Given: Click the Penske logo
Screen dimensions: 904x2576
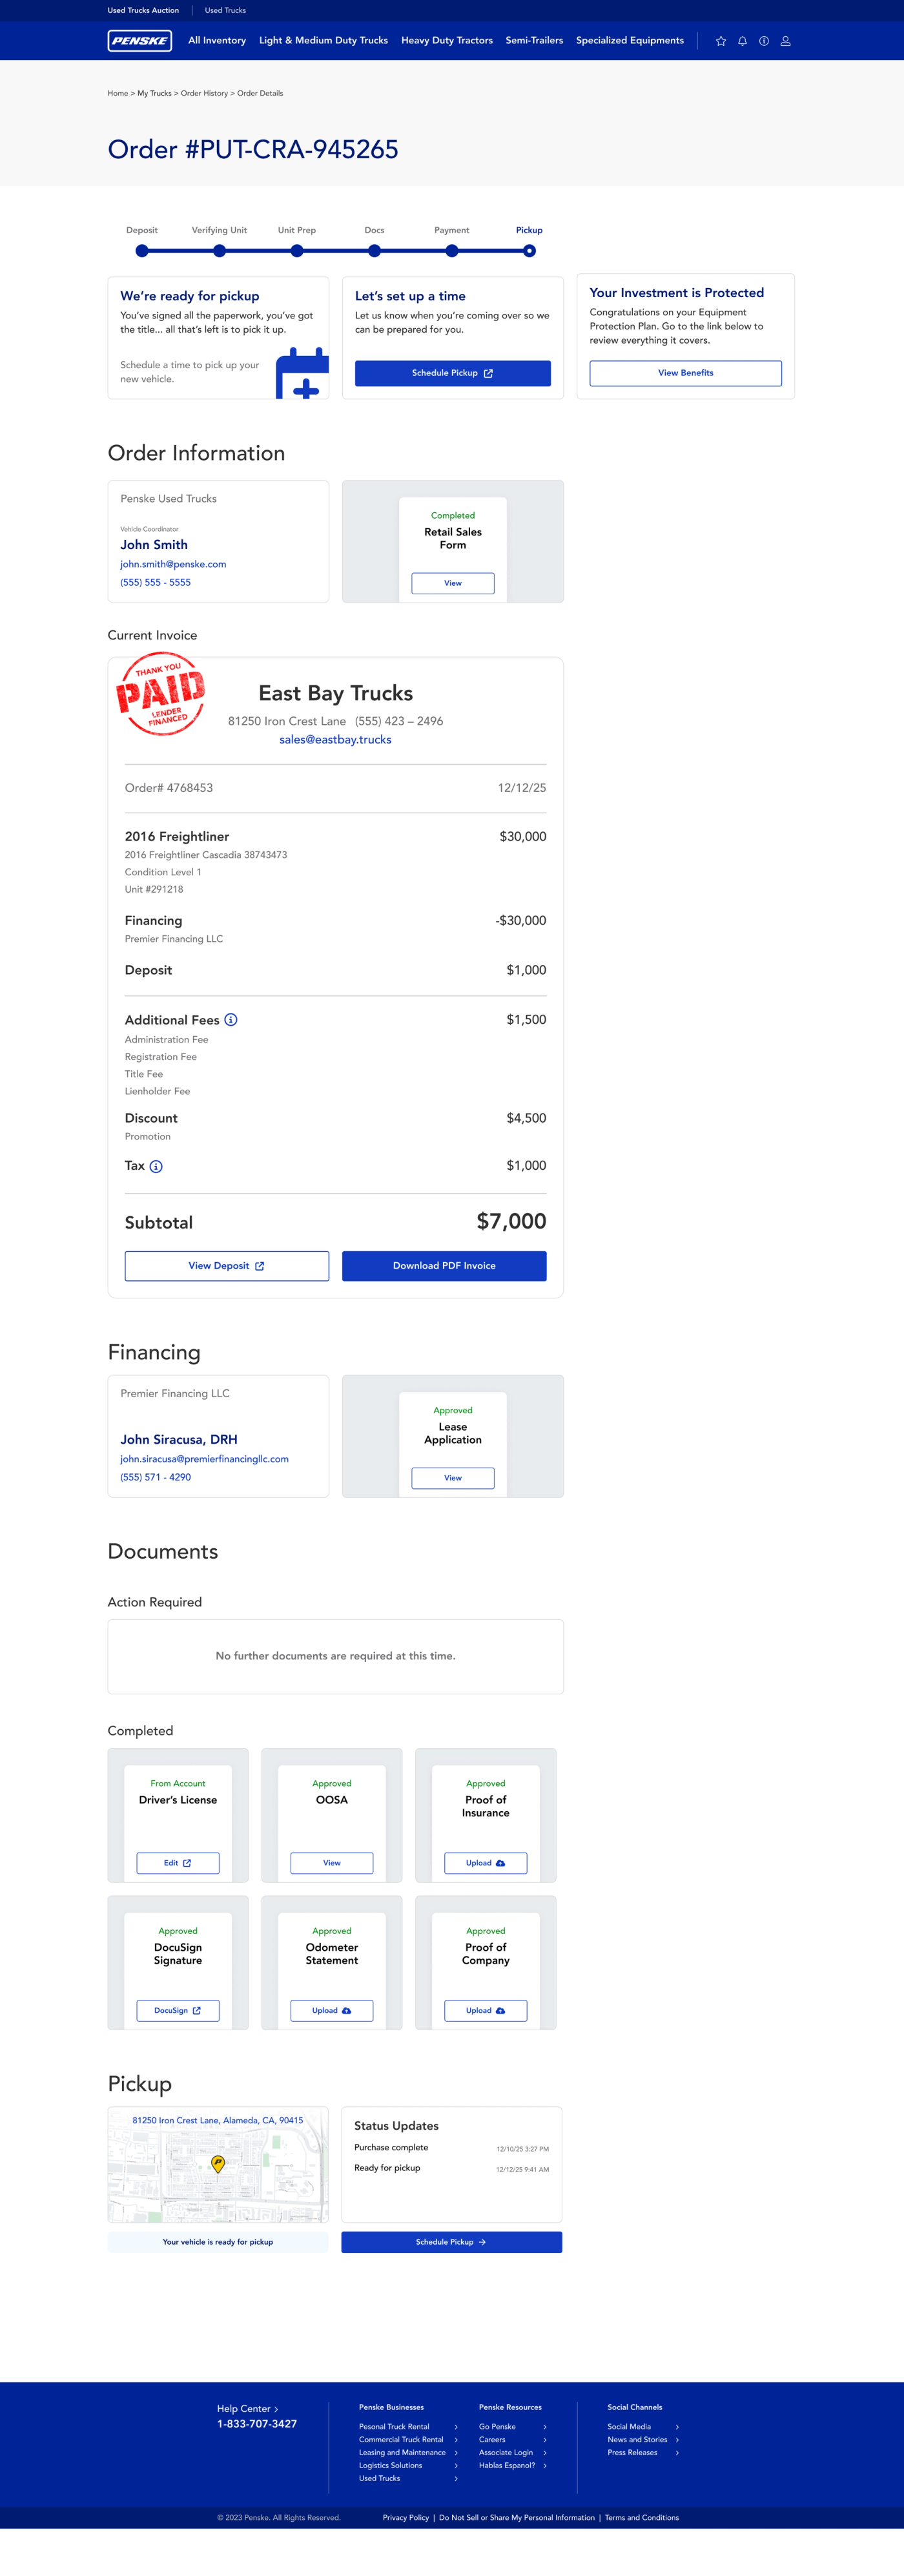Looking at the screenshot, I should tap(140, 41).
